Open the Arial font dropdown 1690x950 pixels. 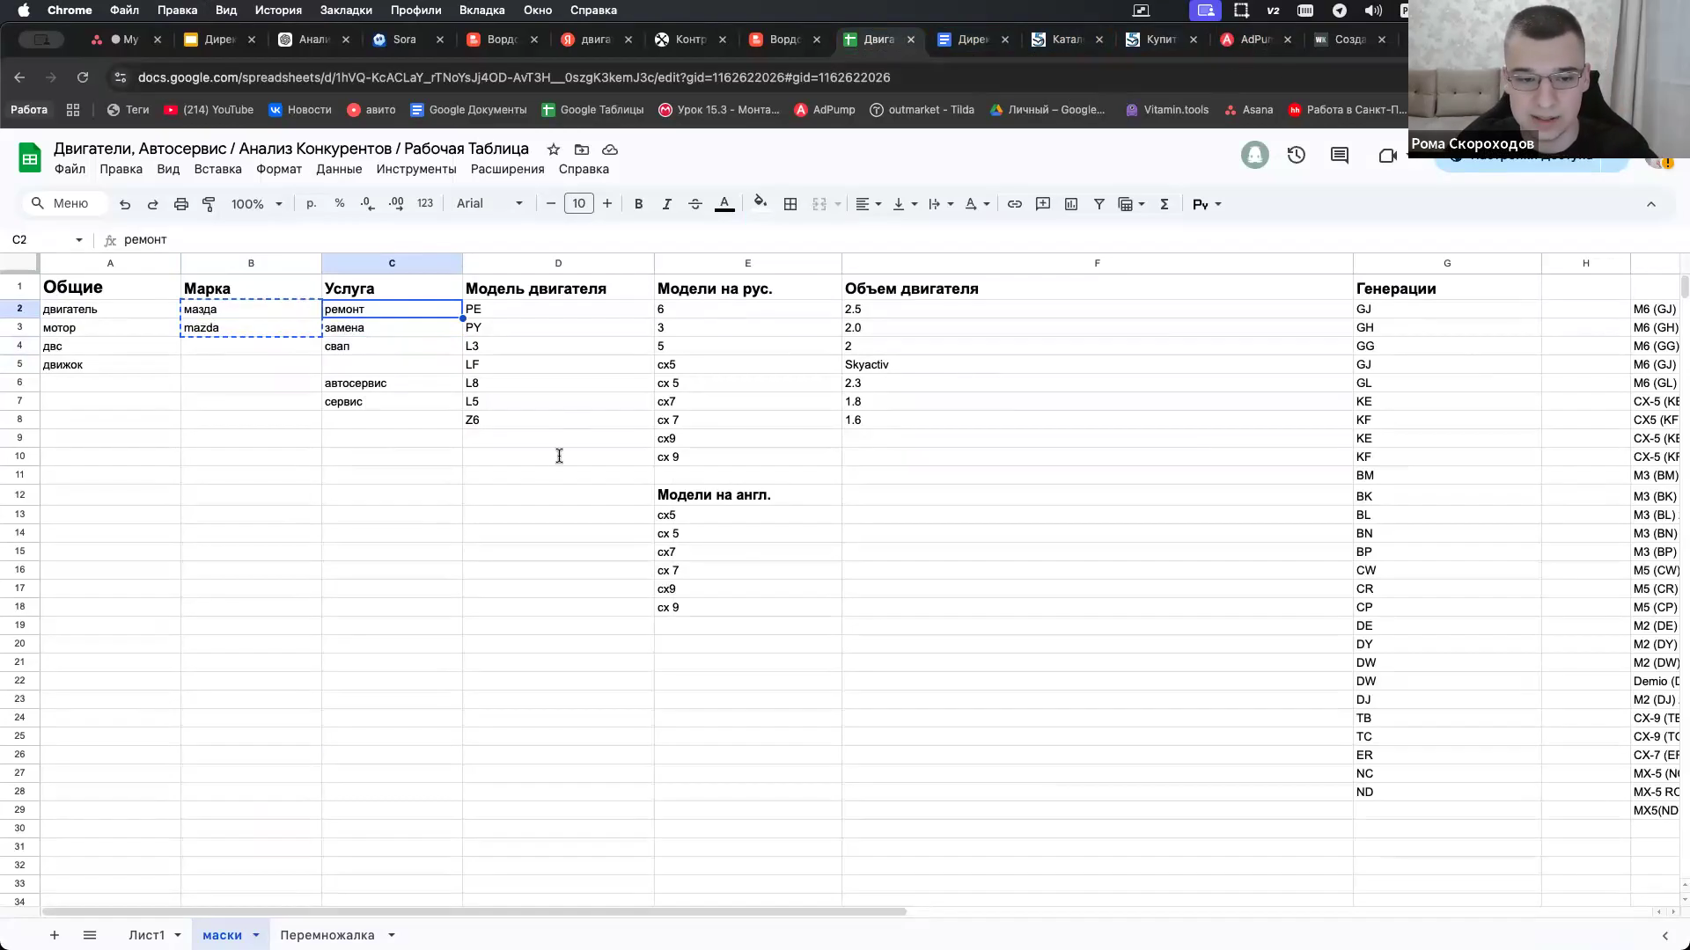489,204
